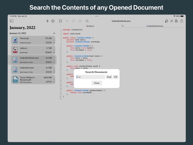193x145 pixels.
Task: Click the redo arrow icon
Action: tap(73, 21)
